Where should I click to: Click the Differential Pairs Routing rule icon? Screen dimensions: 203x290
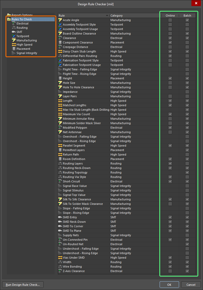[x=60, y=56]
